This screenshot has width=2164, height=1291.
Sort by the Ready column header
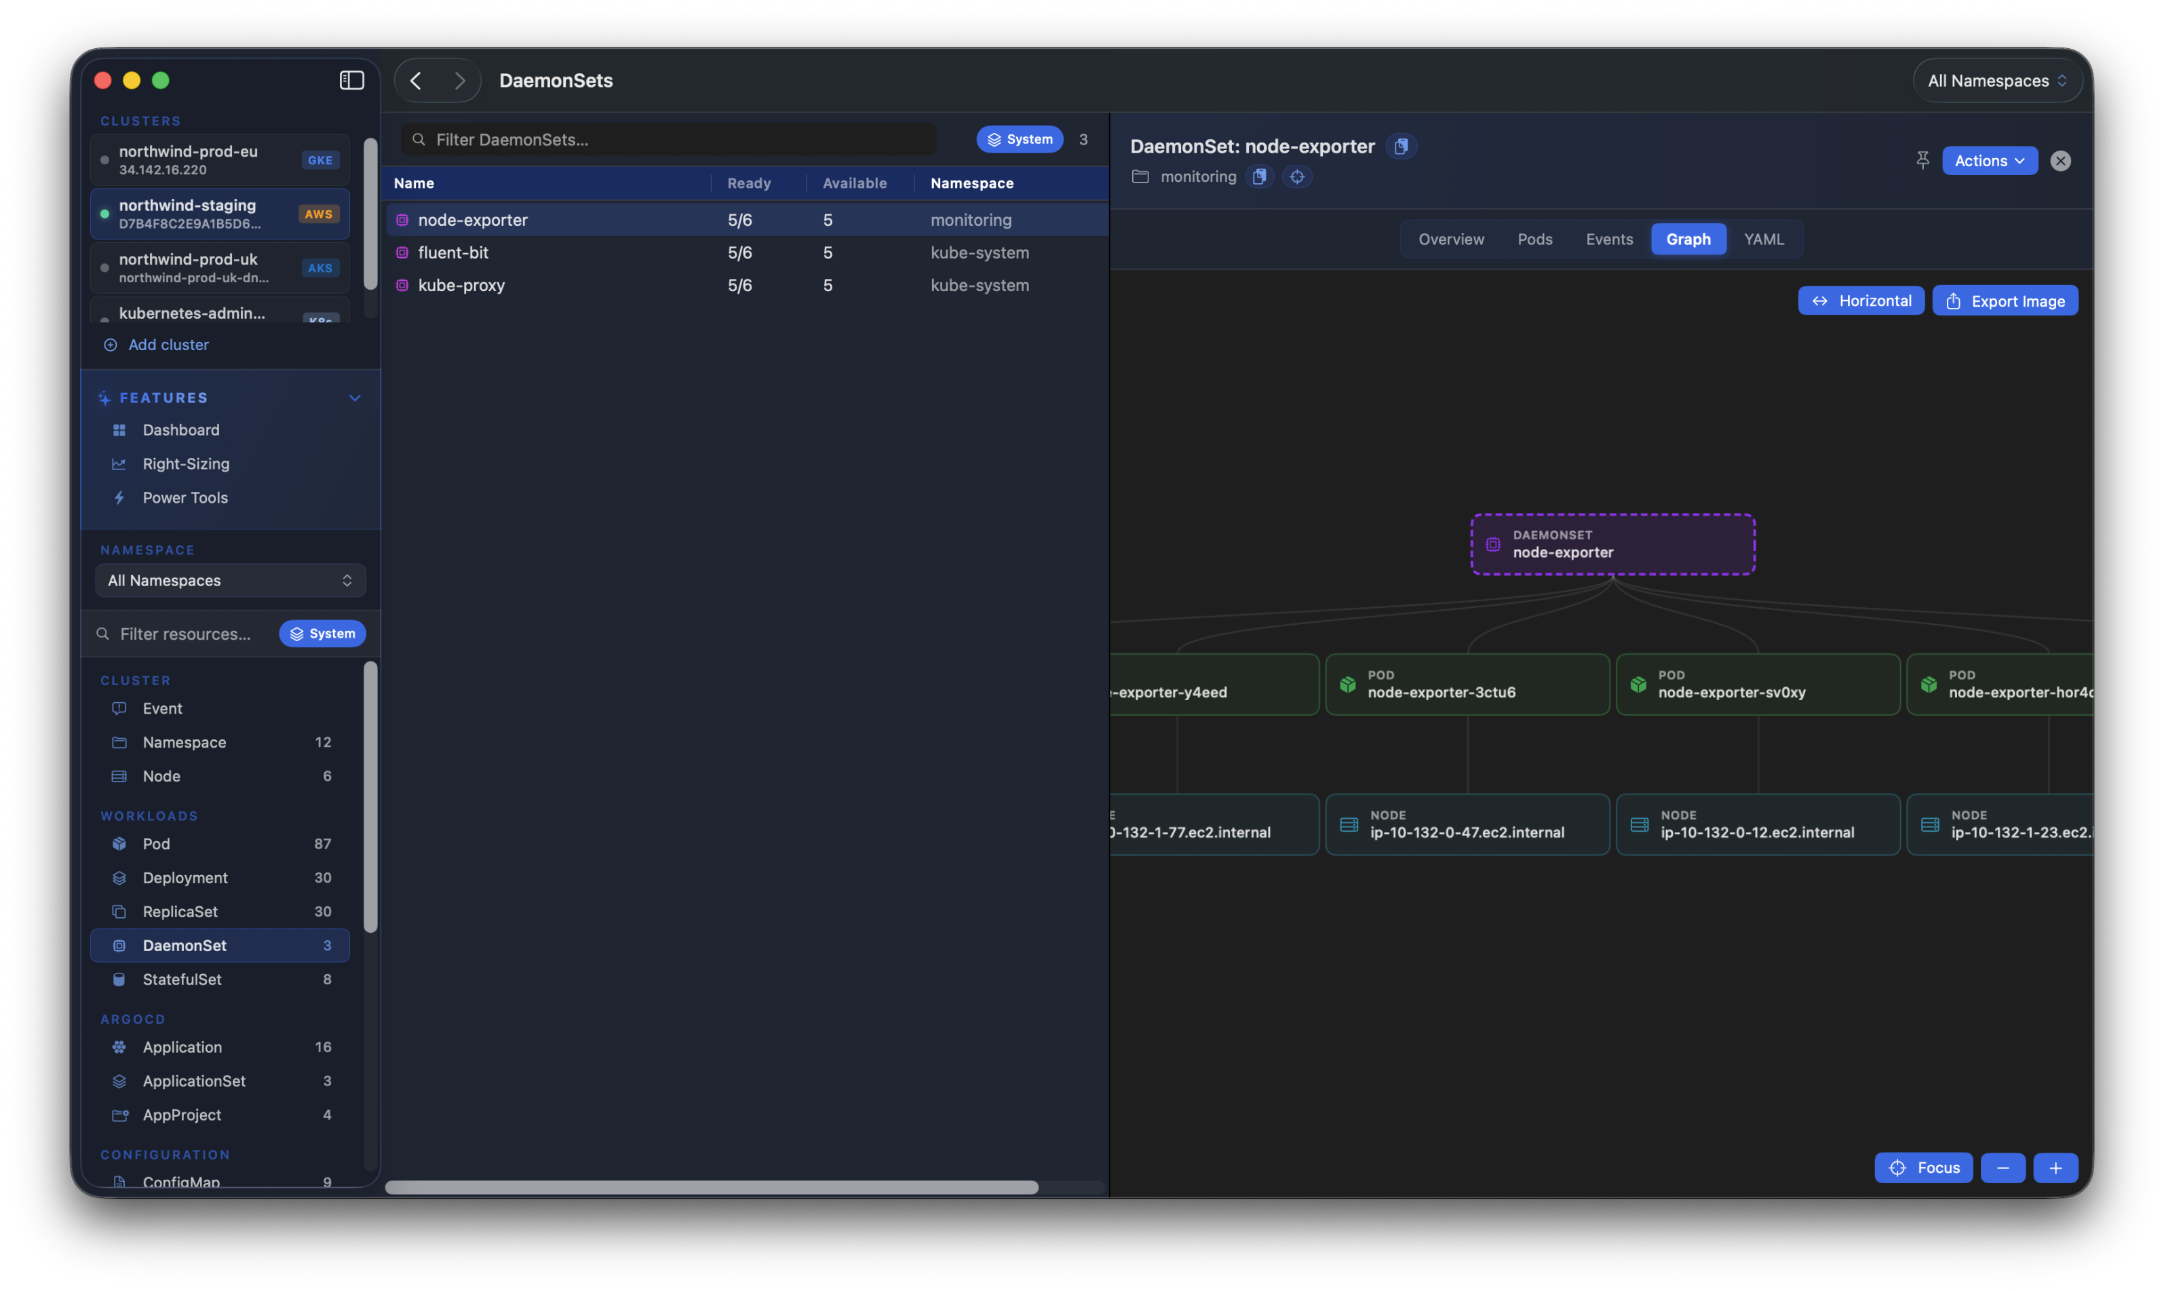[x=749, y=184]
